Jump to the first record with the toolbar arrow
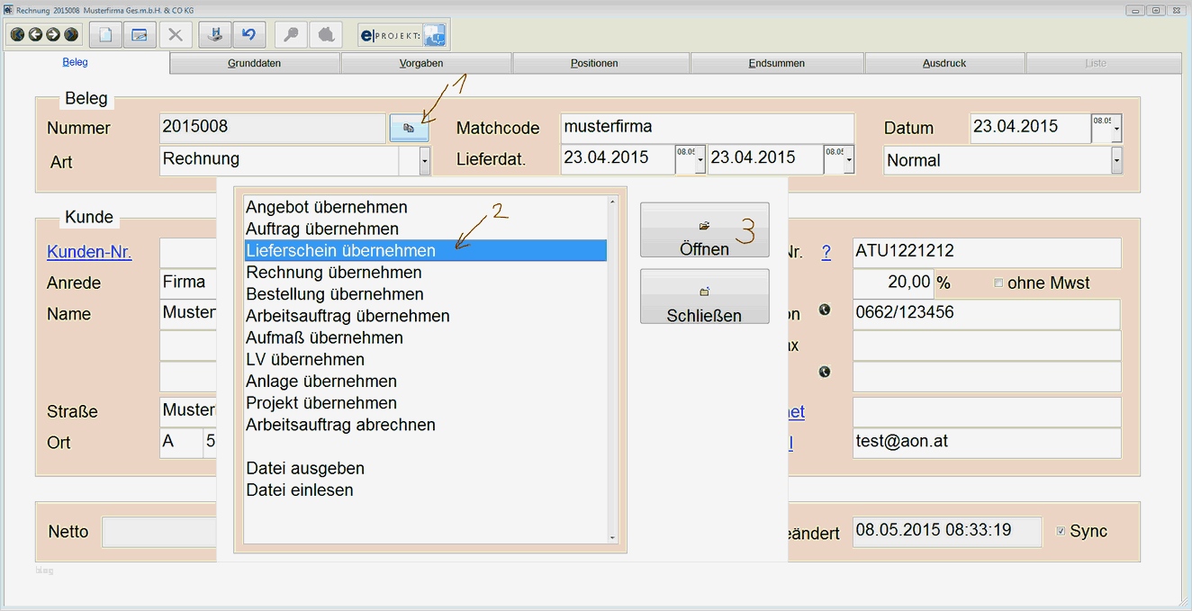The height and width of the screenshot is (611, 1192). point(17,35)
